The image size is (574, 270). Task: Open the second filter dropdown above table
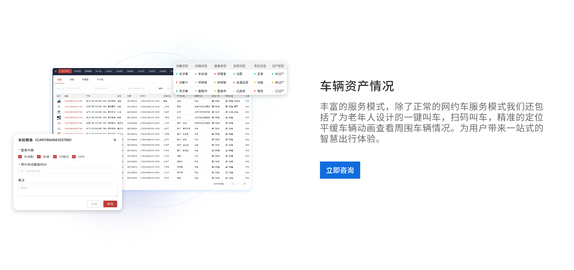tap(109, 88)
